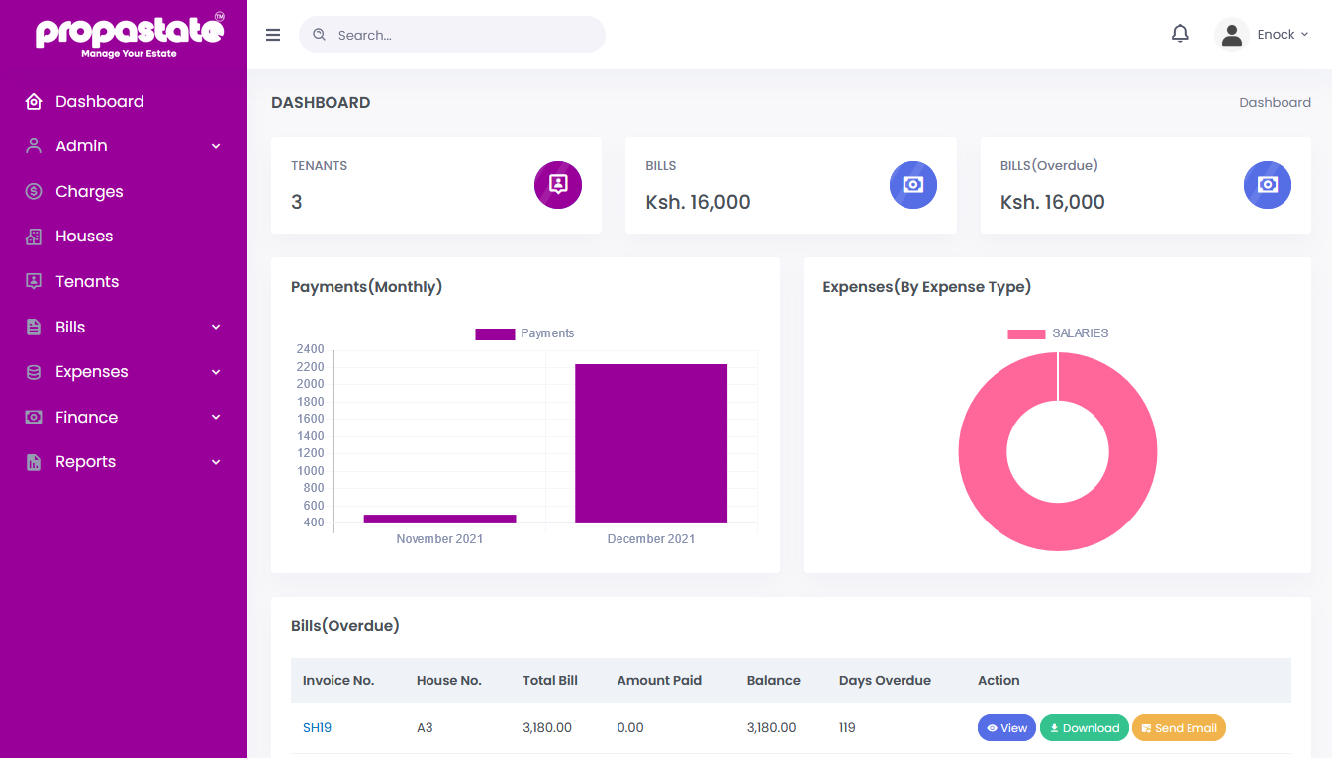Toggle the Payments legend in bar chart
Screen dimensions: 1332x758
(525, 333)
